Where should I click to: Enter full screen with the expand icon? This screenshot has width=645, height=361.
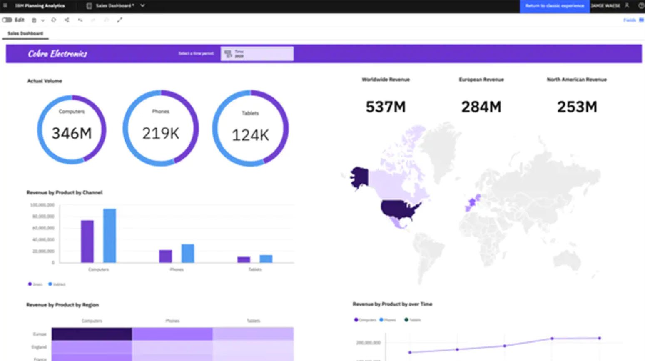click(x=120, y=20)
